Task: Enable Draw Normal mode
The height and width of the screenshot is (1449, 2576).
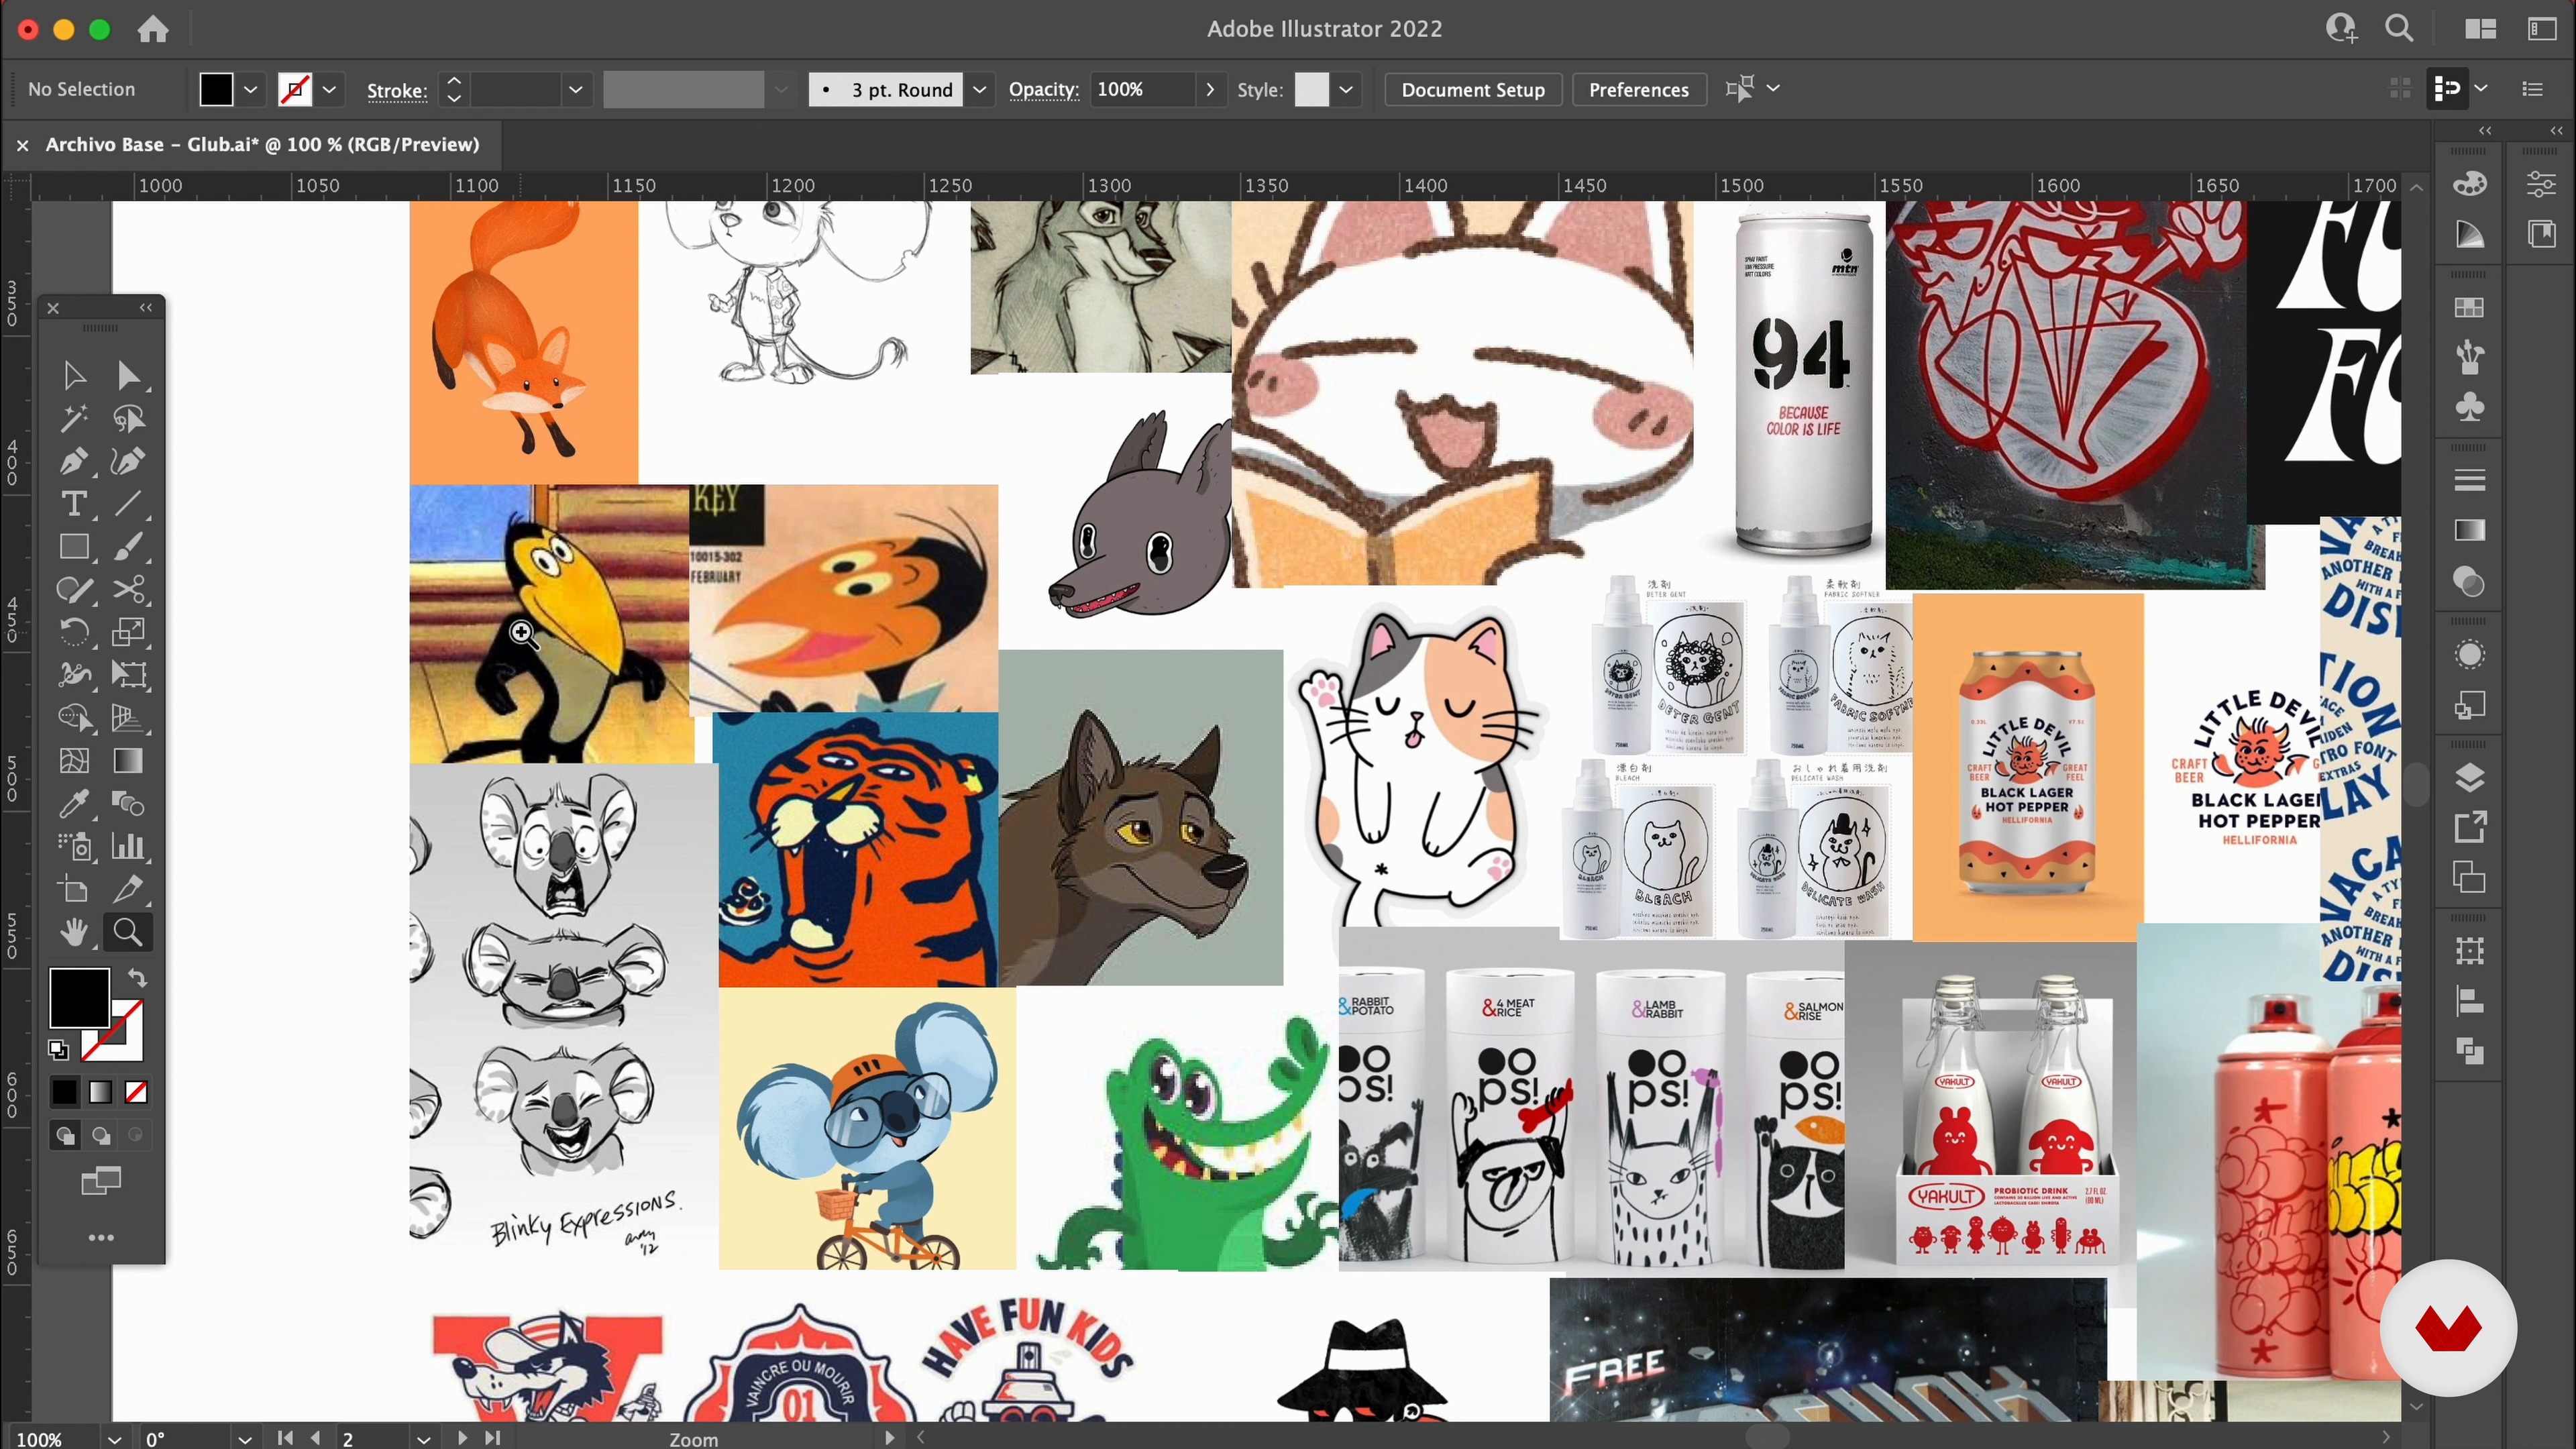Action: [65, 1135]
